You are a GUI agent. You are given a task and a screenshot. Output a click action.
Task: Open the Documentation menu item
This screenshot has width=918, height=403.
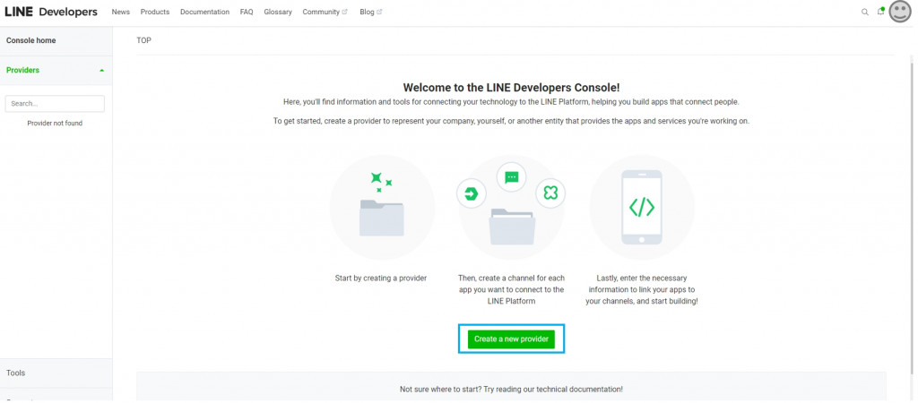[205, 12]
